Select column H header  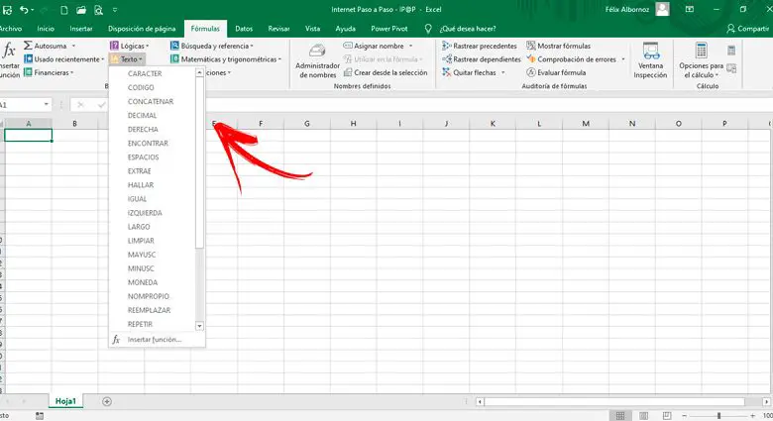click(353, 123)
